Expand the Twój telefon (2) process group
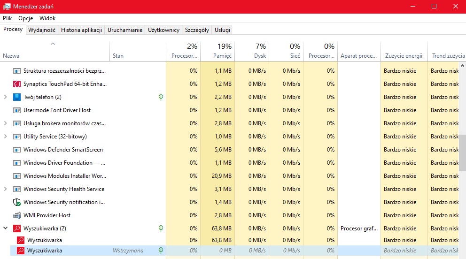 click(5, 97)
